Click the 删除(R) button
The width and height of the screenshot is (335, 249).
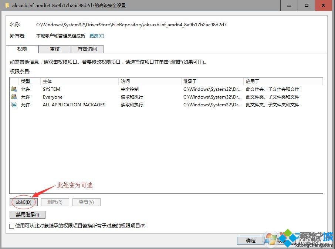point(55,202)
